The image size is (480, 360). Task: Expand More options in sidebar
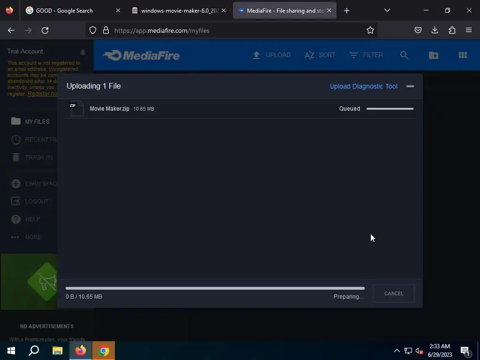coord(26,237)
